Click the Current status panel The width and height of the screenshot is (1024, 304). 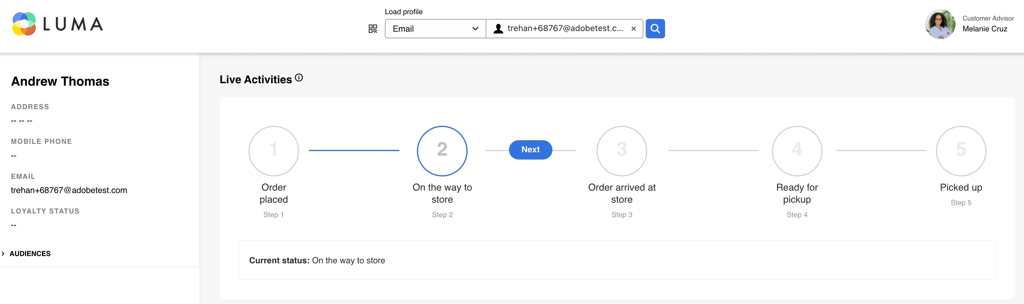click(617, 260)
